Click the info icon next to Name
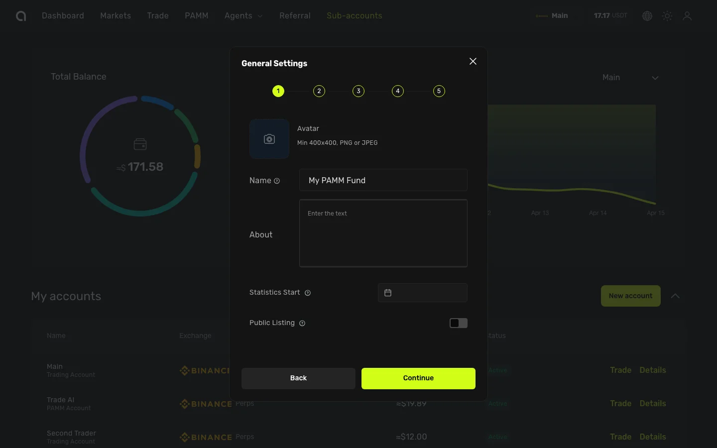Screen dimensions: 717x448 click(277, 181)
